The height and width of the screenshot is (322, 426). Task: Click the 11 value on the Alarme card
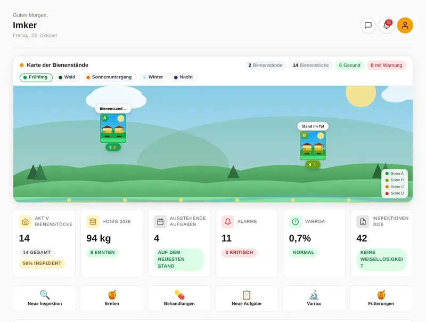pyautogui.click(x=226, y=238)
